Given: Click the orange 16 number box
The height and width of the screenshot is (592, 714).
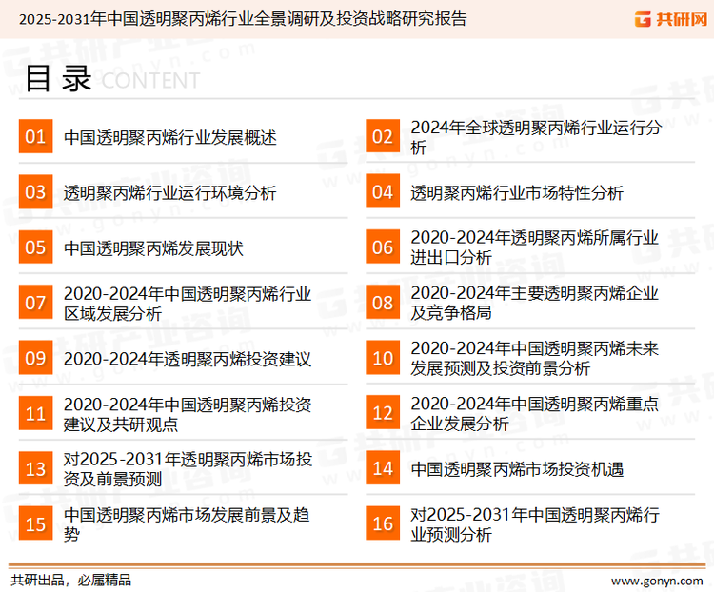Looking at the screenshot, I should click(383, 523).
